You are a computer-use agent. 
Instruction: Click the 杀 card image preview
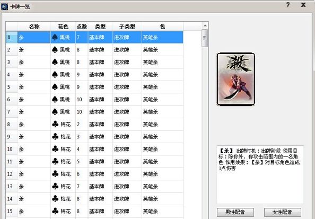click(x=235, y=79)
